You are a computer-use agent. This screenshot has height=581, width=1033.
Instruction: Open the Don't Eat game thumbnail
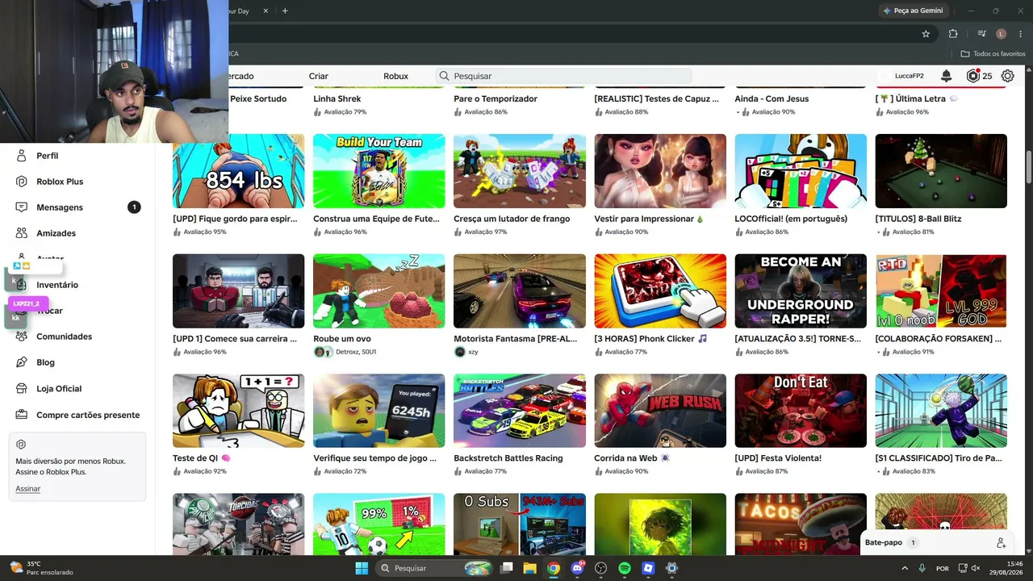tap(801, 411)
